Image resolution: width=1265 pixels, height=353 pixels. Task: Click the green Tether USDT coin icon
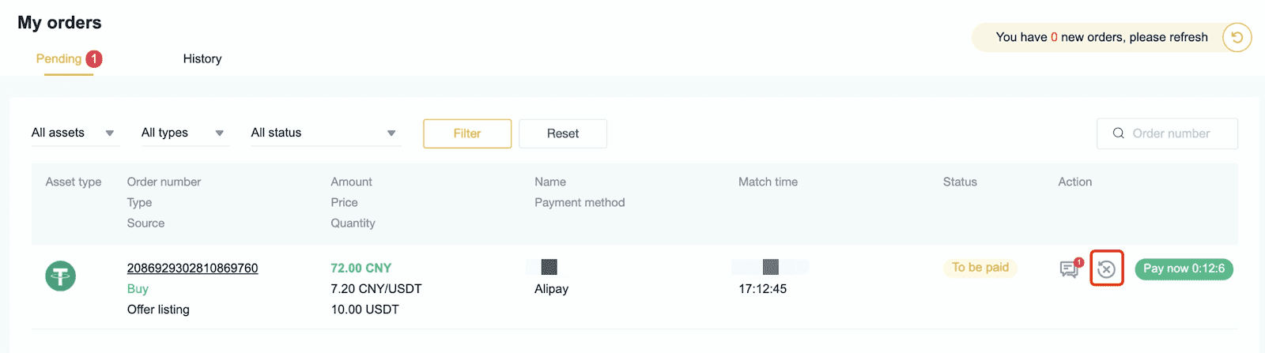(x=61, y=276)
